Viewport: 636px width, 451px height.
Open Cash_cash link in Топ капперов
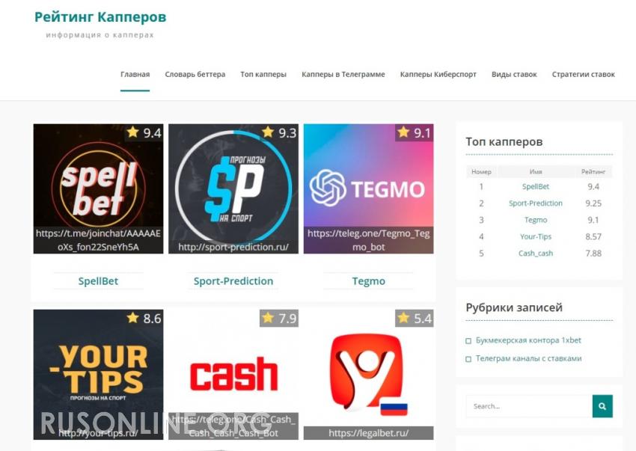(x=536, y=253)
